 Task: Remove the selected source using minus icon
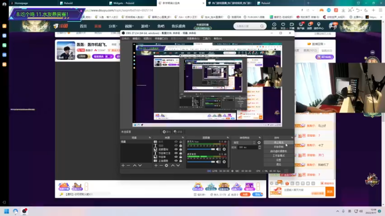click(161, 166)
